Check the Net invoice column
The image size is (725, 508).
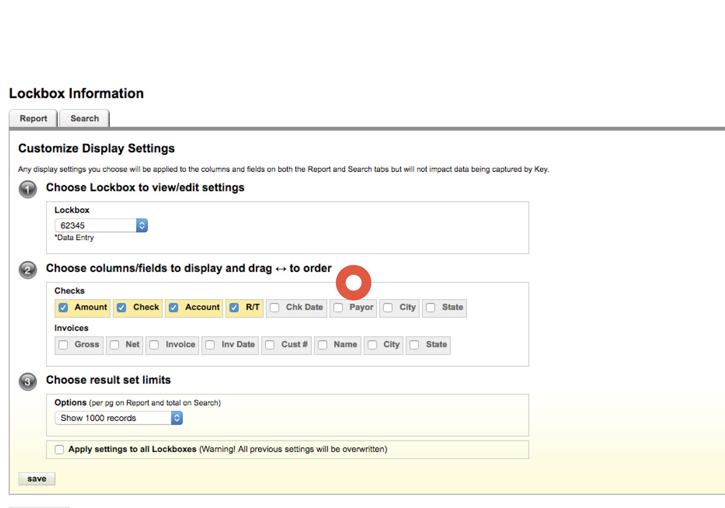tap(115, 345)
